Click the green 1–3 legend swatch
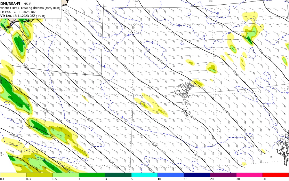 pos(92,175)
